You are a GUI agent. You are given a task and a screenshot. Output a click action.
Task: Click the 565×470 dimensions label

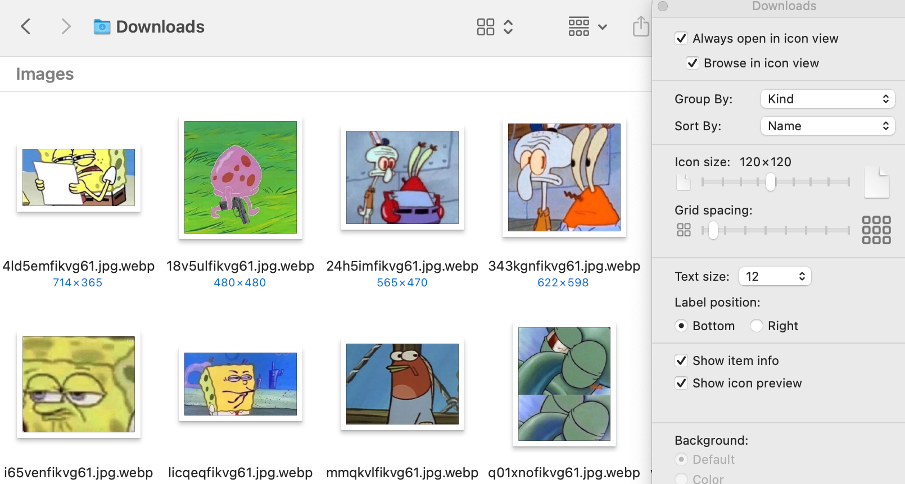[x=402, y=283]
